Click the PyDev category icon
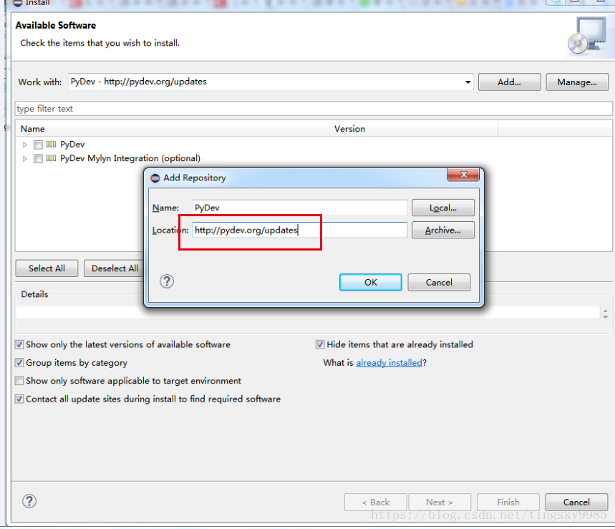 pyautogui.click(x=51, y=145)
